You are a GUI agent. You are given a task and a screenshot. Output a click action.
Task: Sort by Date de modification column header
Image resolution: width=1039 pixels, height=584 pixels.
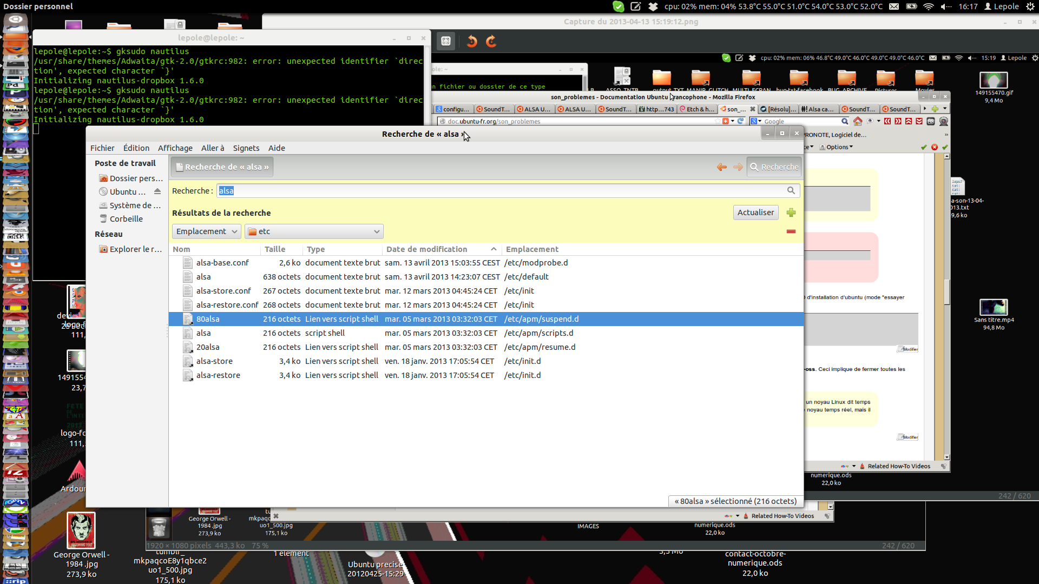click(426, 249)
